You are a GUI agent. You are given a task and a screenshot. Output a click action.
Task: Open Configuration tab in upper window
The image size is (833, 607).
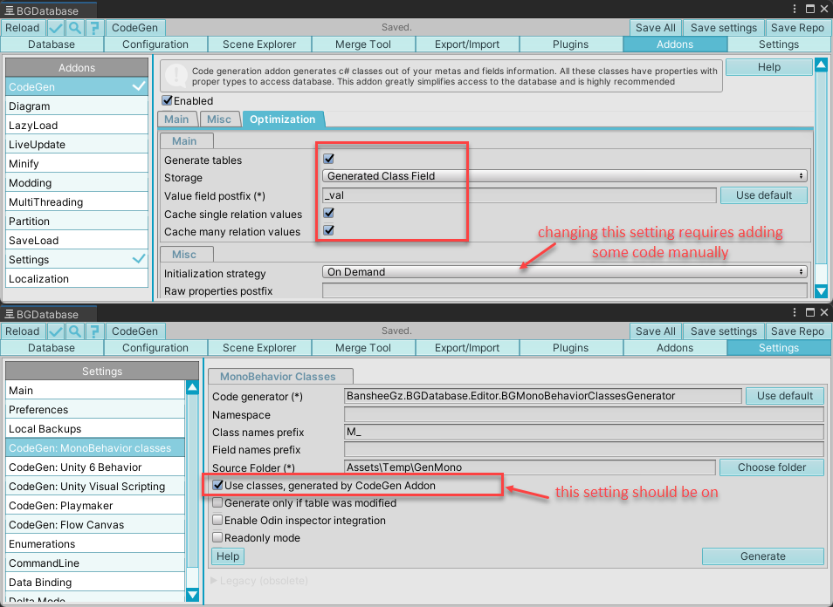coord(155,44)
